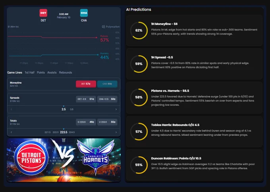270x192 pixels.
Task: Choose Over 223.5 at 46¢
Action: click(x=86, y=122)
